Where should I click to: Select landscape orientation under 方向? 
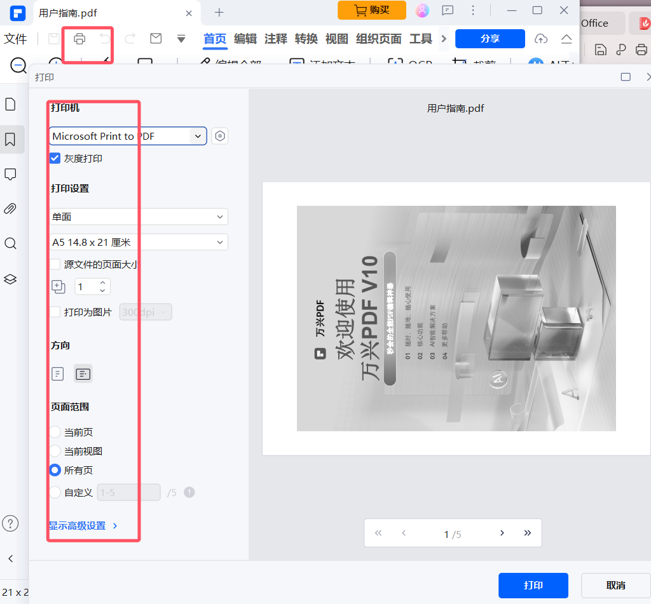[x=83, y=374]
